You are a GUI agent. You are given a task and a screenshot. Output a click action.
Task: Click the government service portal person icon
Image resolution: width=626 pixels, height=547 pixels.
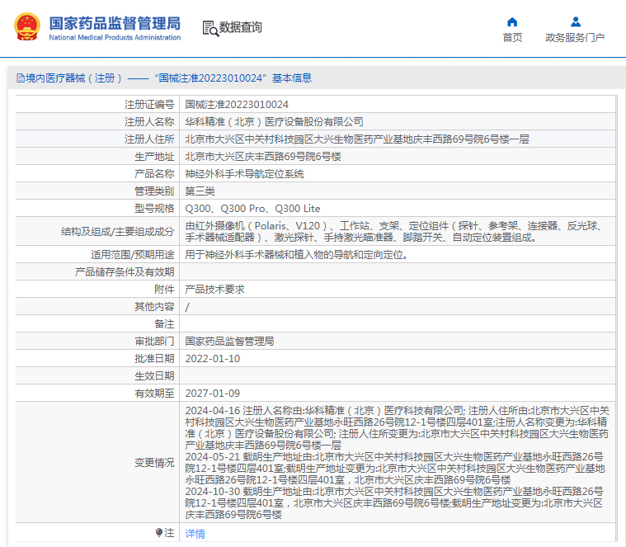pos(576,21)
